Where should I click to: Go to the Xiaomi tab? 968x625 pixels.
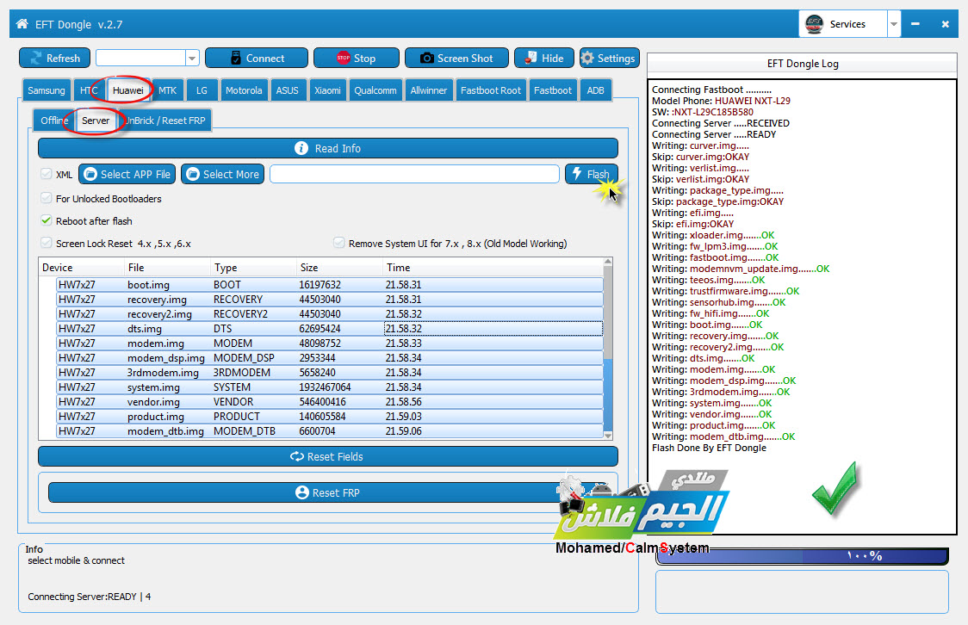pos(327,90)
